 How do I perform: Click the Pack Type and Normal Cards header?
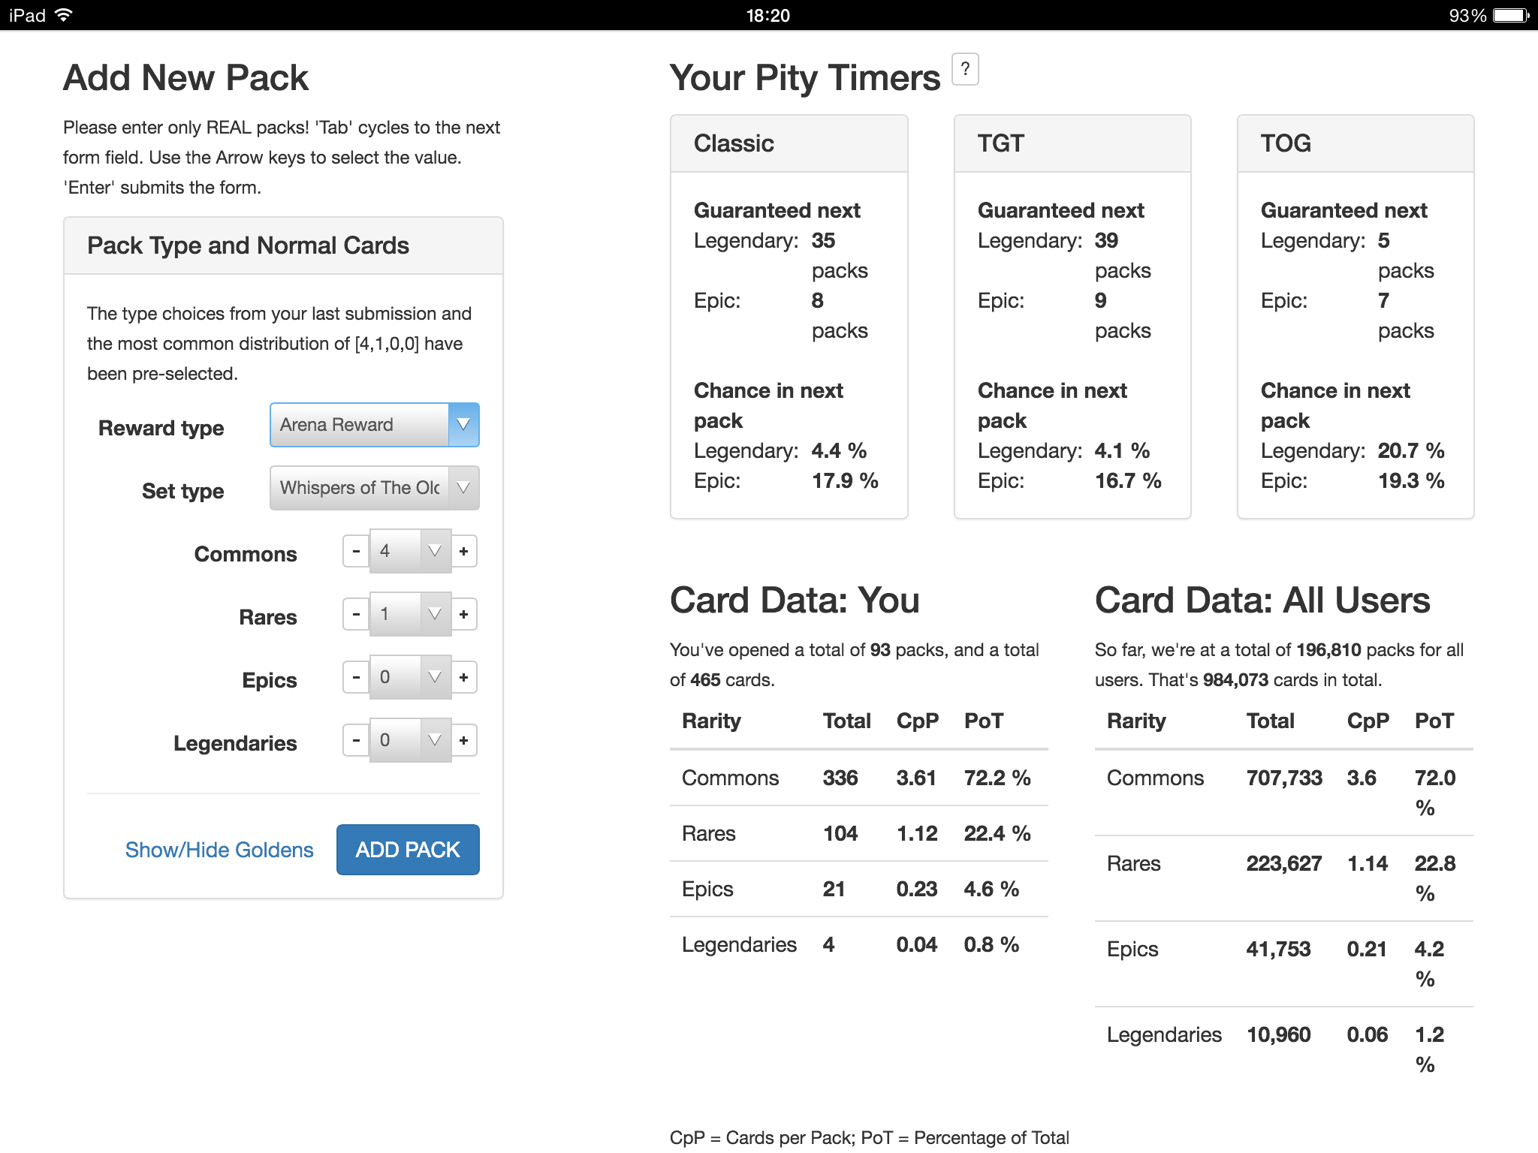[x=284, y=245]
